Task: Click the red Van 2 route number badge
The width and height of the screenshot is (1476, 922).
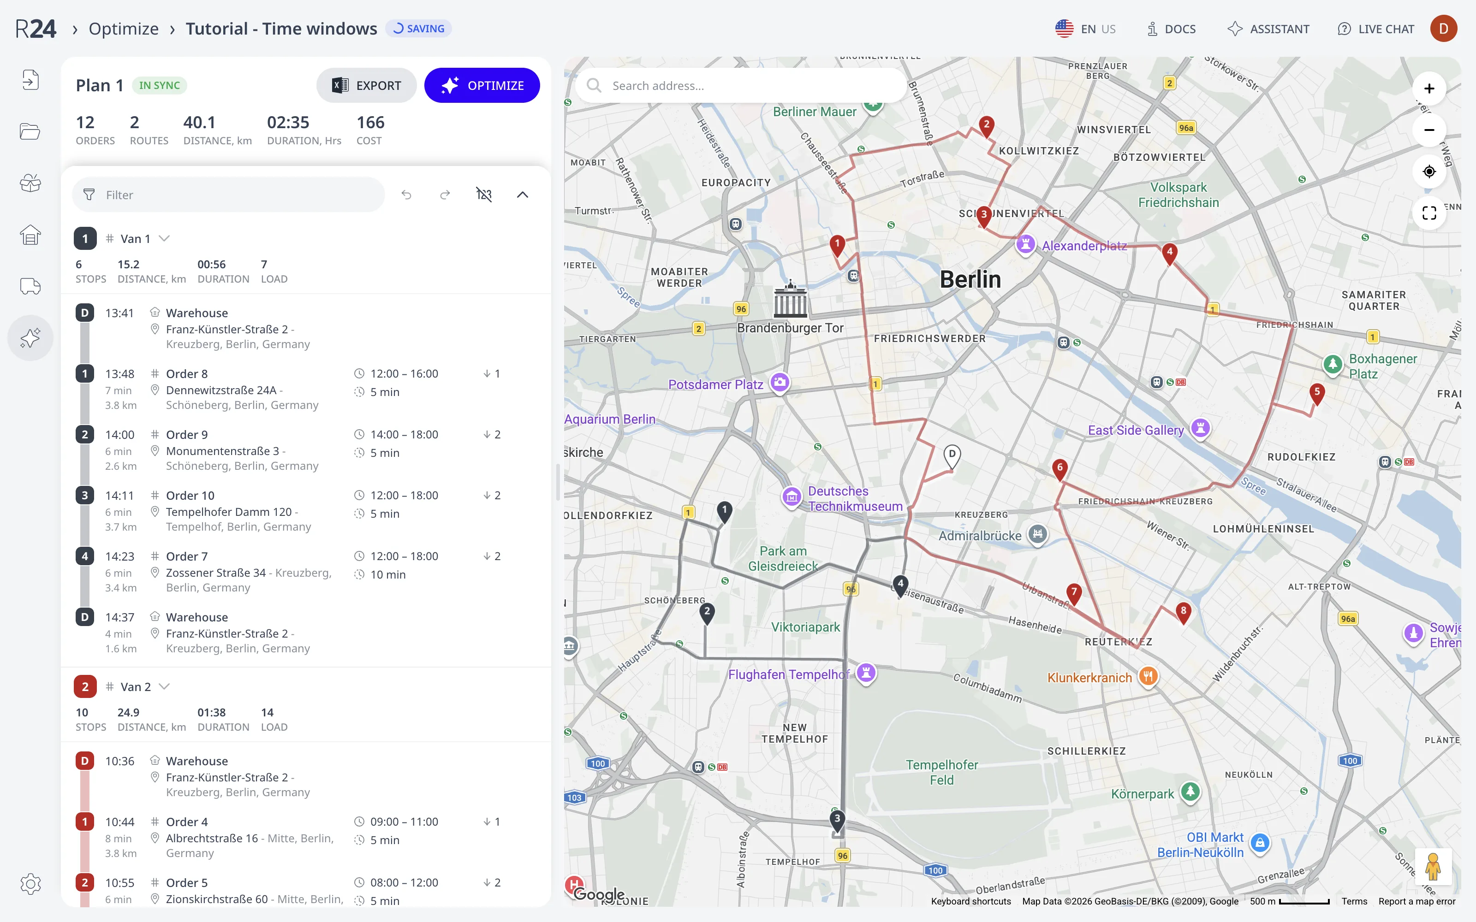Action: point(85,686)
